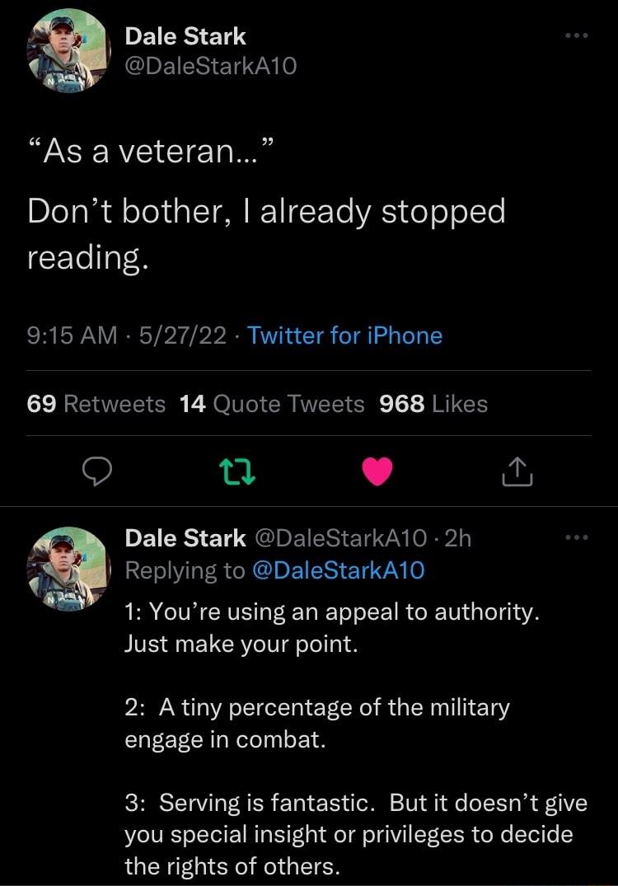The height and width of the screenshot is (886, 618).
Task: Unlike the tweet by tapping the heart
Action: 377,471
